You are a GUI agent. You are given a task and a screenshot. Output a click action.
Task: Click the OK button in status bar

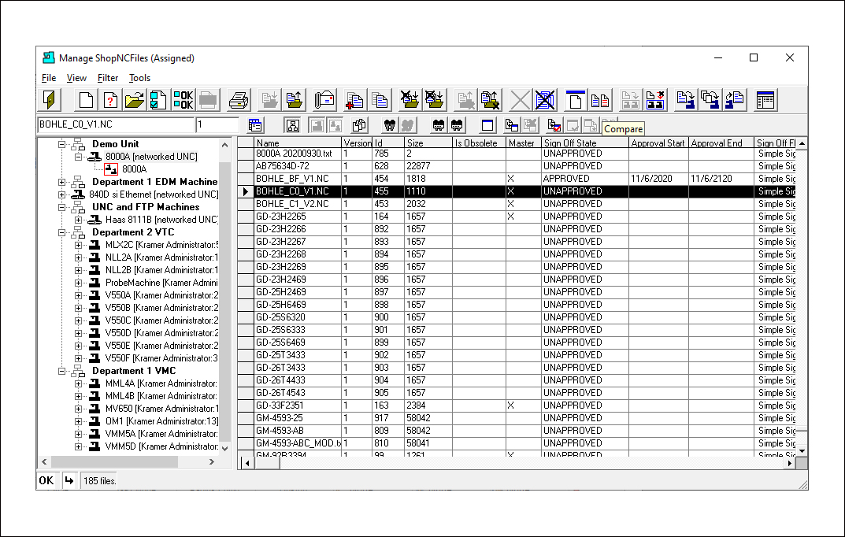[x=46, y=480]
